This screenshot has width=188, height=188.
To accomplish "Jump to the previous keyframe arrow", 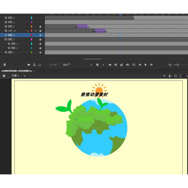I will tap(91, 65).
